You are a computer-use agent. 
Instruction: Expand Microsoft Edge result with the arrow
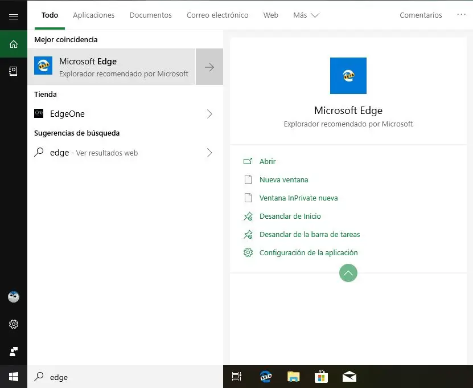pos(209,67)
